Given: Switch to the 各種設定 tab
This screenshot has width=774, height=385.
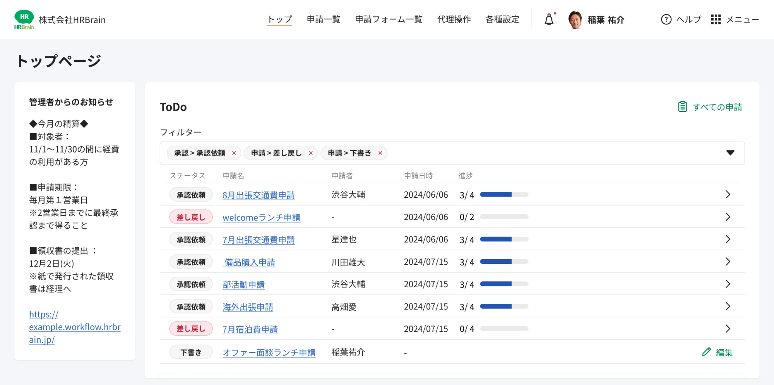Looking at the screenshot, I should pos(502,19).
